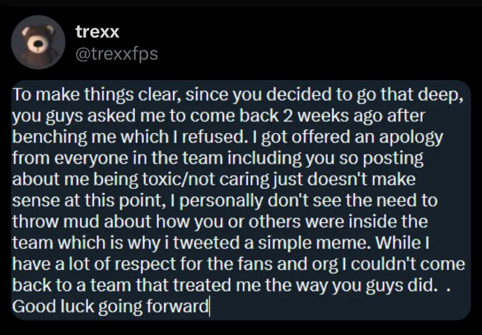Click the word 'personally' in the tweet
Viewport: 482px width, 335px height.
[221, 201]
